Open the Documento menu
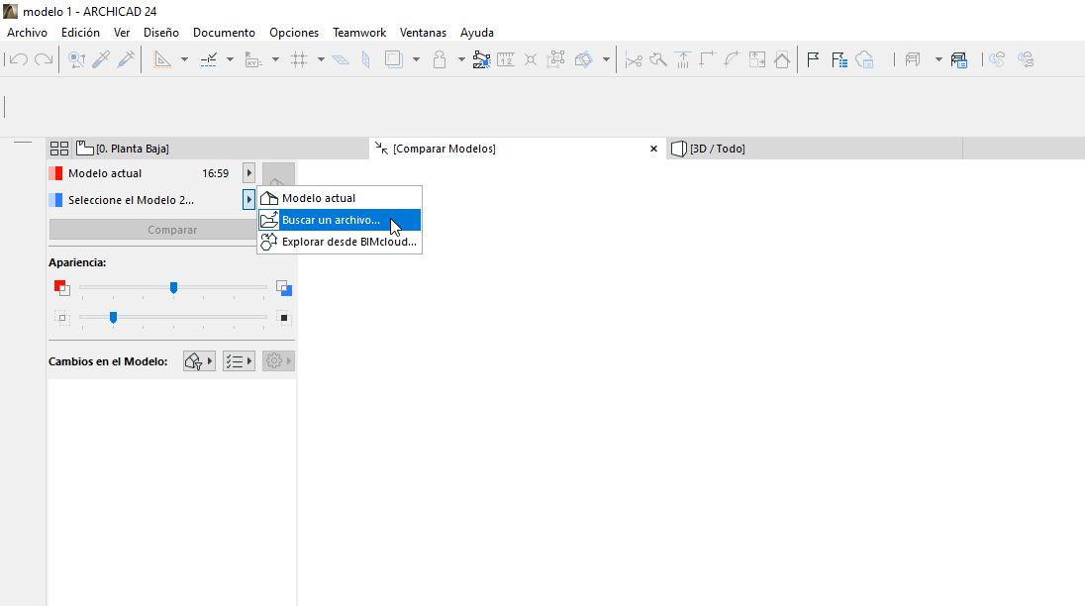The width and height of the screenshot is (1085, 606). 224,33
